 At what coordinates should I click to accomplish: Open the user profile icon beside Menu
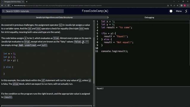pos(186,11)
